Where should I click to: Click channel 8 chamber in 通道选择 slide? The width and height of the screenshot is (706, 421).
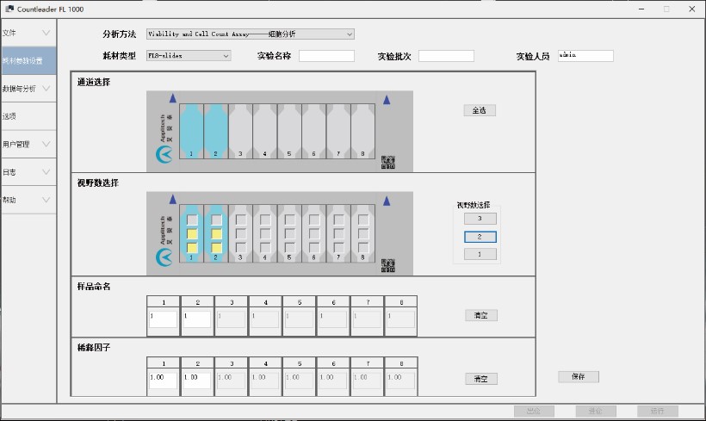tap(363, 130)
